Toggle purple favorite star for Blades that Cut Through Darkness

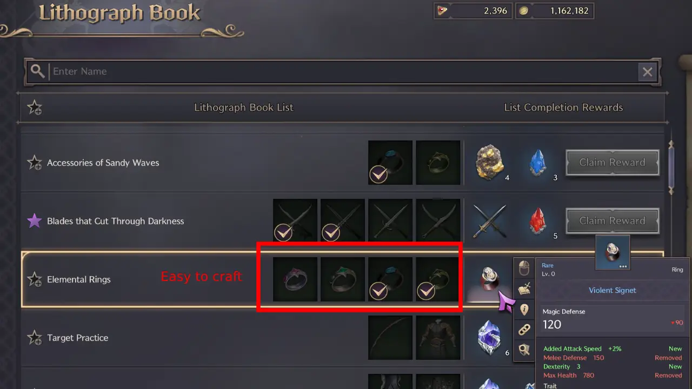pyautogui.click(x=35, y=221)
